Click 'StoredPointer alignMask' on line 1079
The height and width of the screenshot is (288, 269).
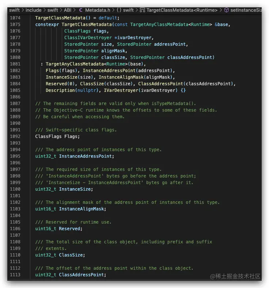point(95,51)
